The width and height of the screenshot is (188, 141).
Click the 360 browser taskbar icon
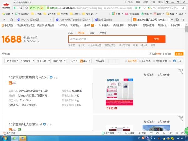coord(14,138)
